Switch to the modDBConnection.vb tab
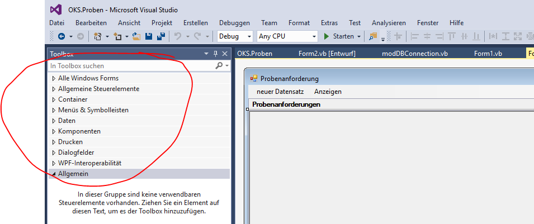Image resolution: width=534 pixels, height=224 pixels. point(415,54)
